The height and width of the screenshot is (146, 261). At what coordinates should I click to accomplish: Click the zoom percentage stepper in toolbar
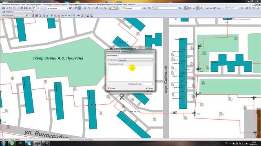pyautogui.click(x=113, y=8)
